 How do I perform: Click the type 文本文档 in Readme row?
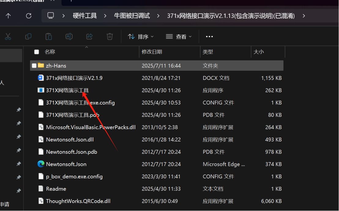tap(213, 189)
